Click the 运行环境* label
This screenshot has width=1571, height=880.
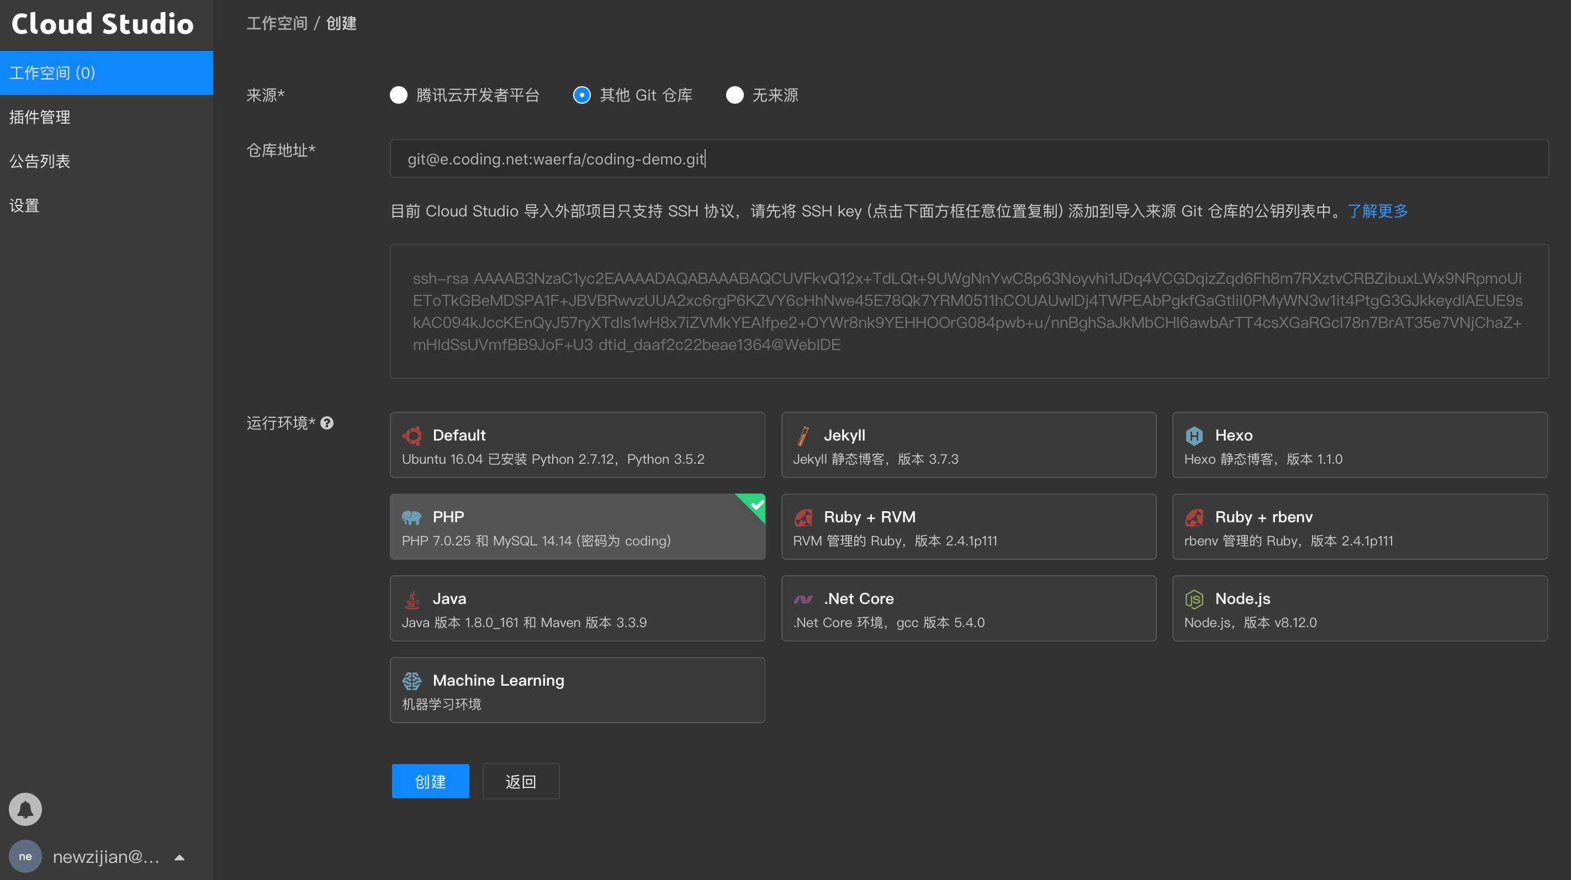281,423
